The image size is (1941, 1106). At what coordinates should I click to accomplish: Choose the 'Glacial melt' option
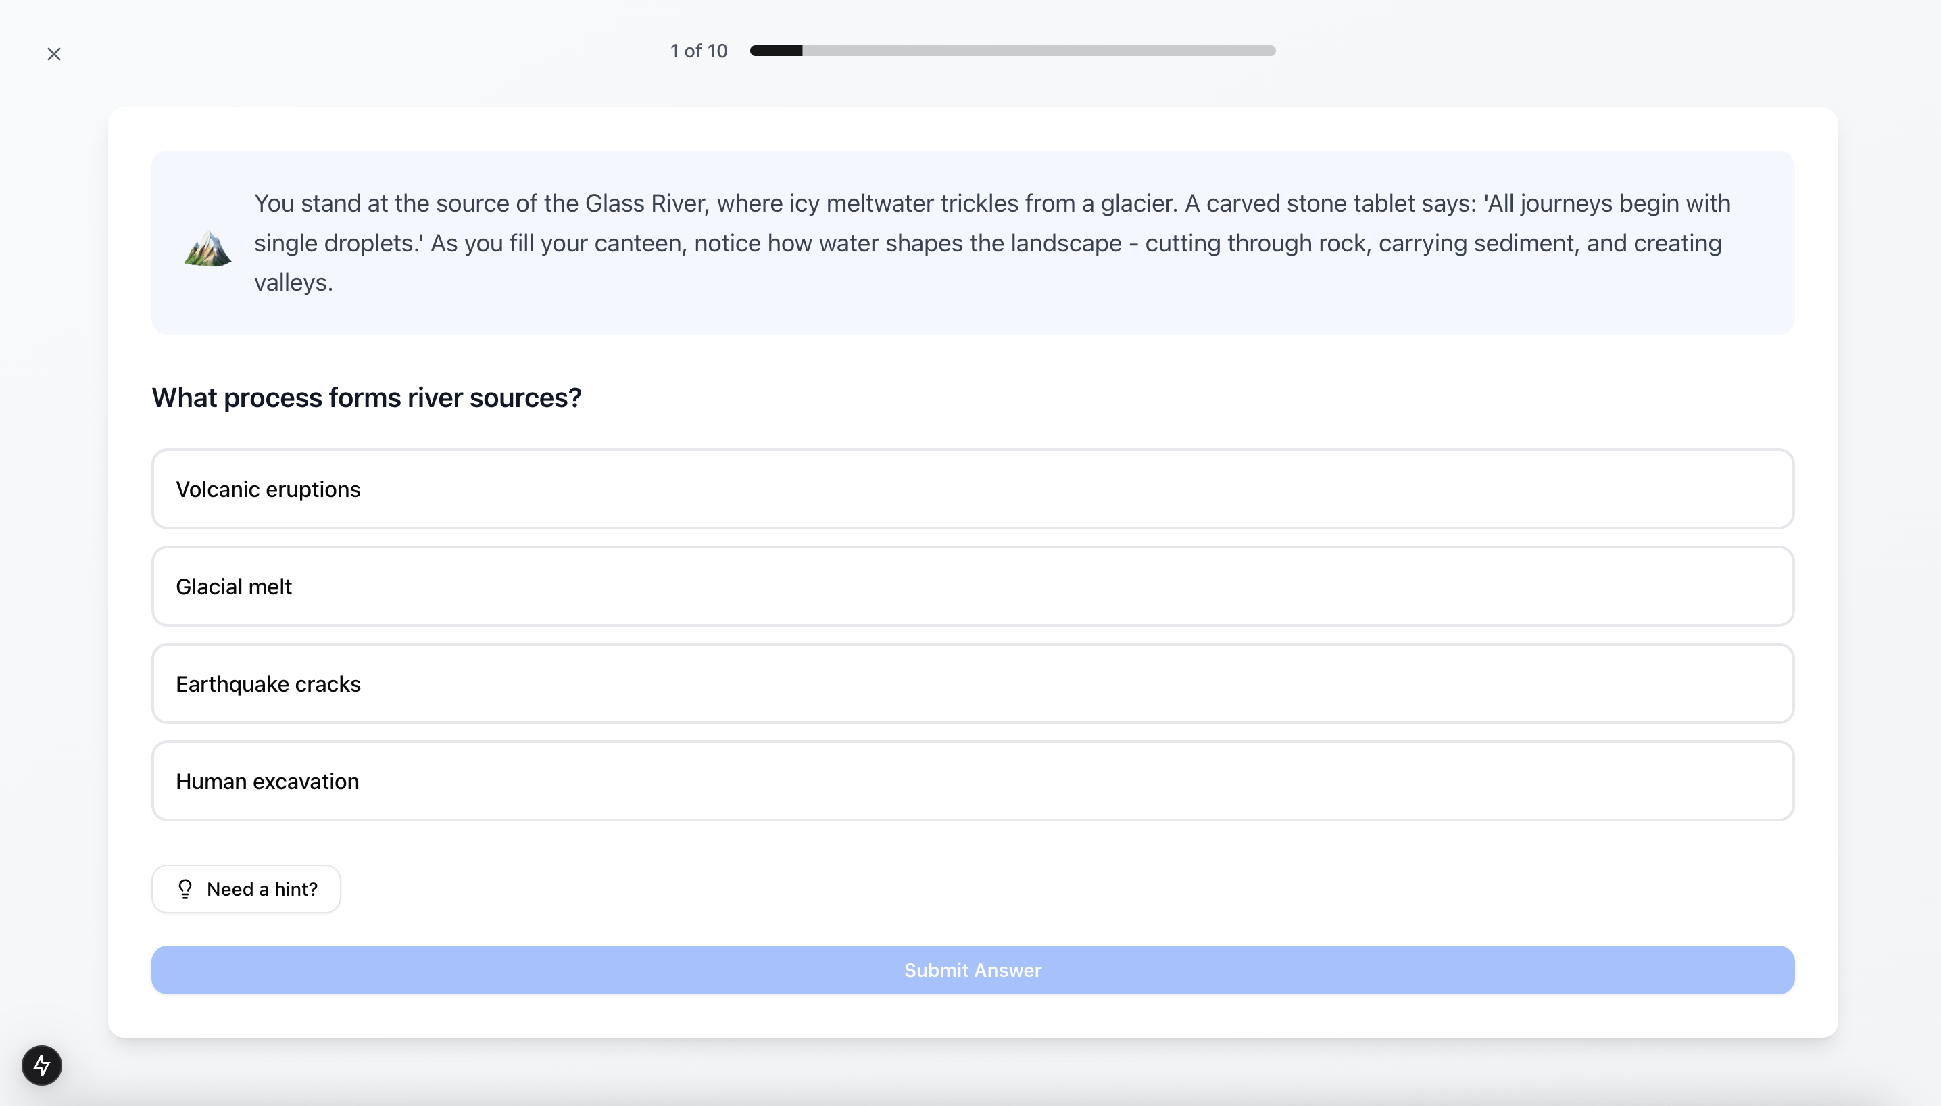[972, 586]
